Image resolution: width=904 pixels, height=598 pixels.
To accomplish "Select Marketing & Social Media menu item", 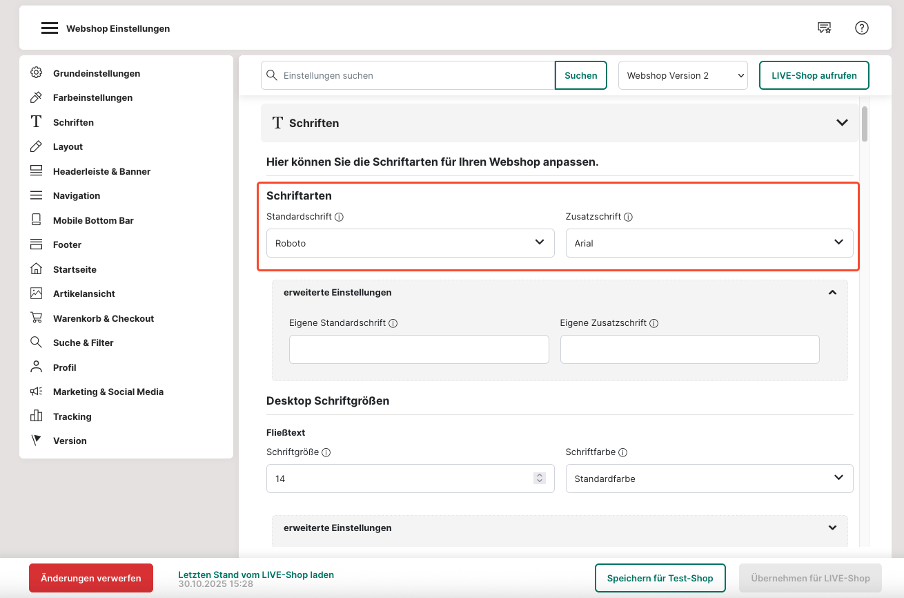I will [x=108, y=392].
